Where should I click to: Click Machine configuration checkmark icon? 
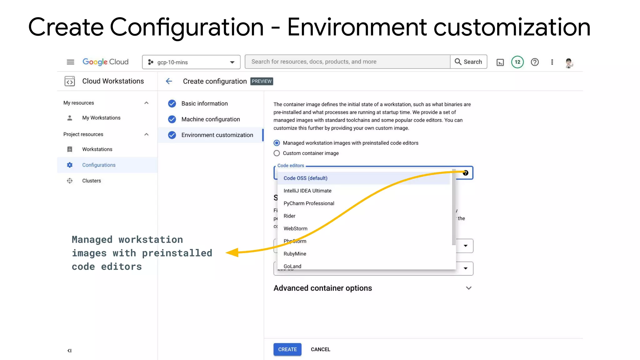point(172,119)
